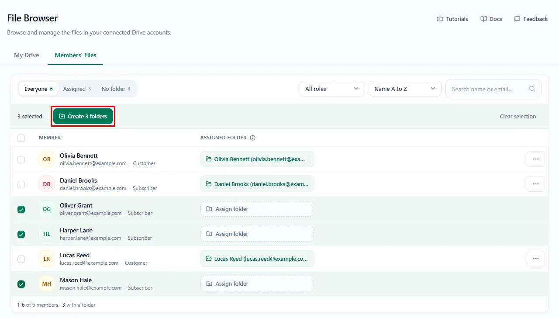Click folder icon in Lucas Reed's assigned folder
This screenshot has width=559, height=318.
209,259
